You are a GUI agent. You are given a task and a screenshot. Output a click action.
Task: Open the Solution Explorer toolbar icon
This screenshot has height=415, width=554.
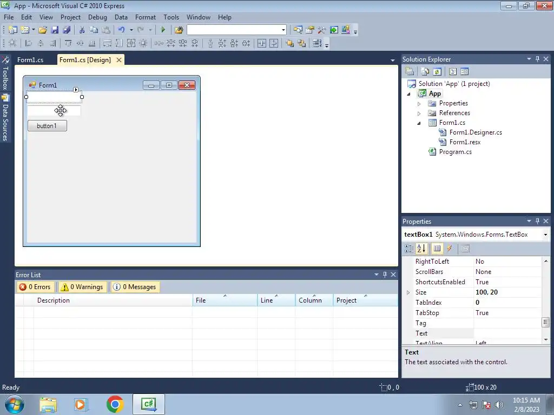tap(298, 30)
